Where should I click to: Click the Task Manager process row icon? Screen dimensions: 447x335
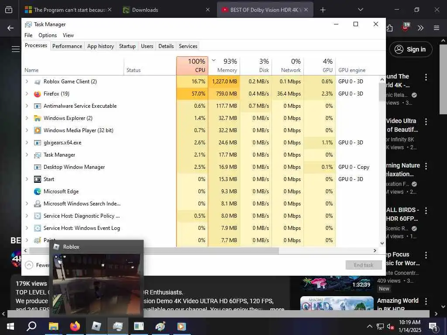click(38, 155)
